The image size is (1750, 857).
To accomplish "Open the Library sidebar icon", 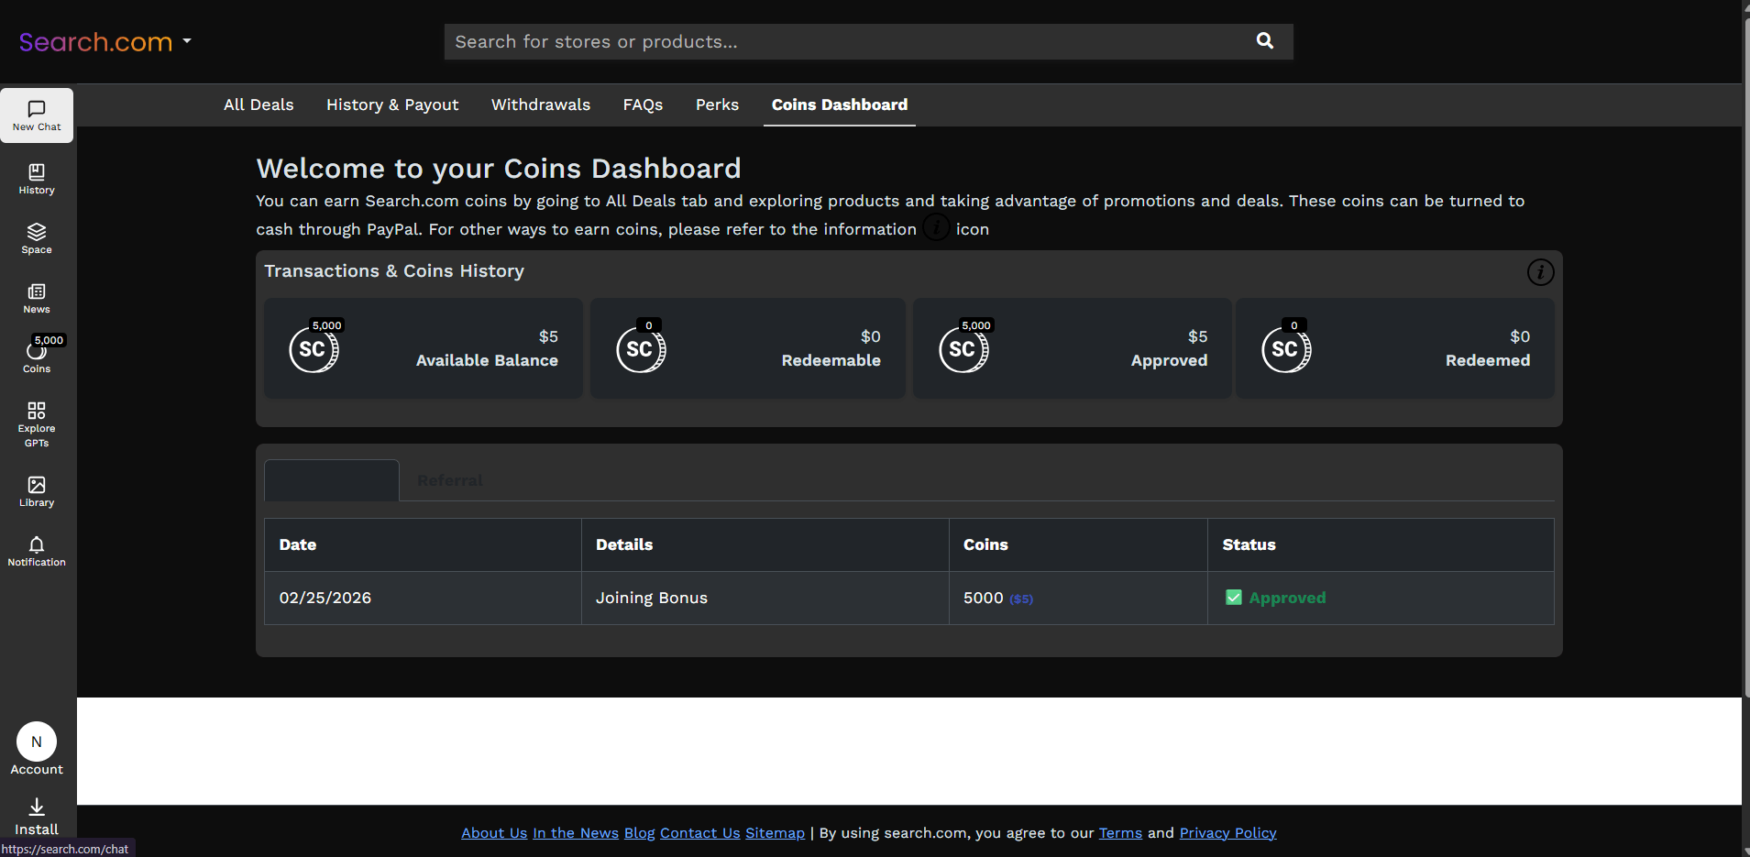I will [37, 492].
